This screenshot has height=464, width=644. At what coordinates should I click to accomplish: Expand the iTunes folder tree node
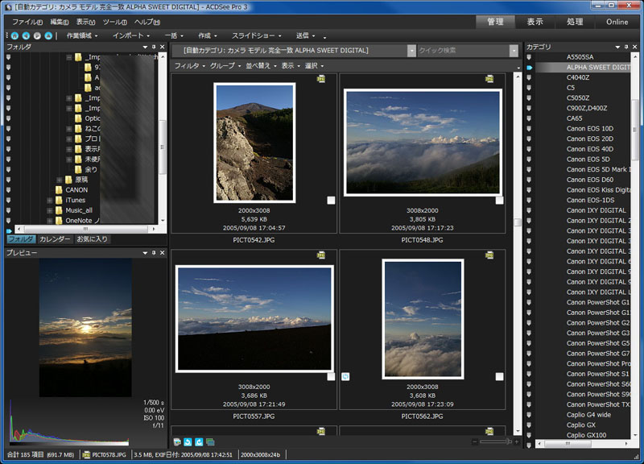click(x=50, y=200)
